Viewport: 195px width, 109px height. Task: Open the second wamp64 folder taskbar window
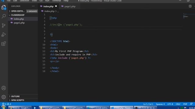point(74,108)
